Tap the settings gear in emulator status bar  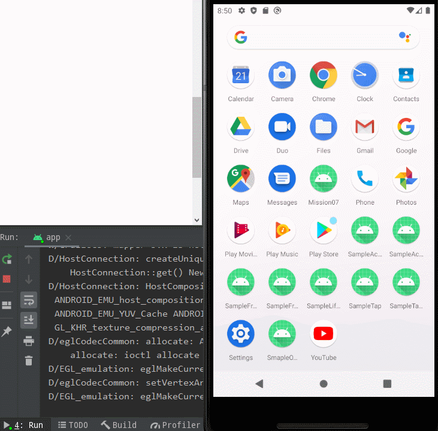241,11
